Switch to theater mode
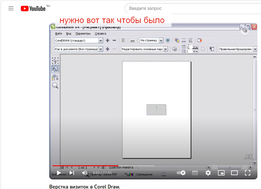 point(234,173)
